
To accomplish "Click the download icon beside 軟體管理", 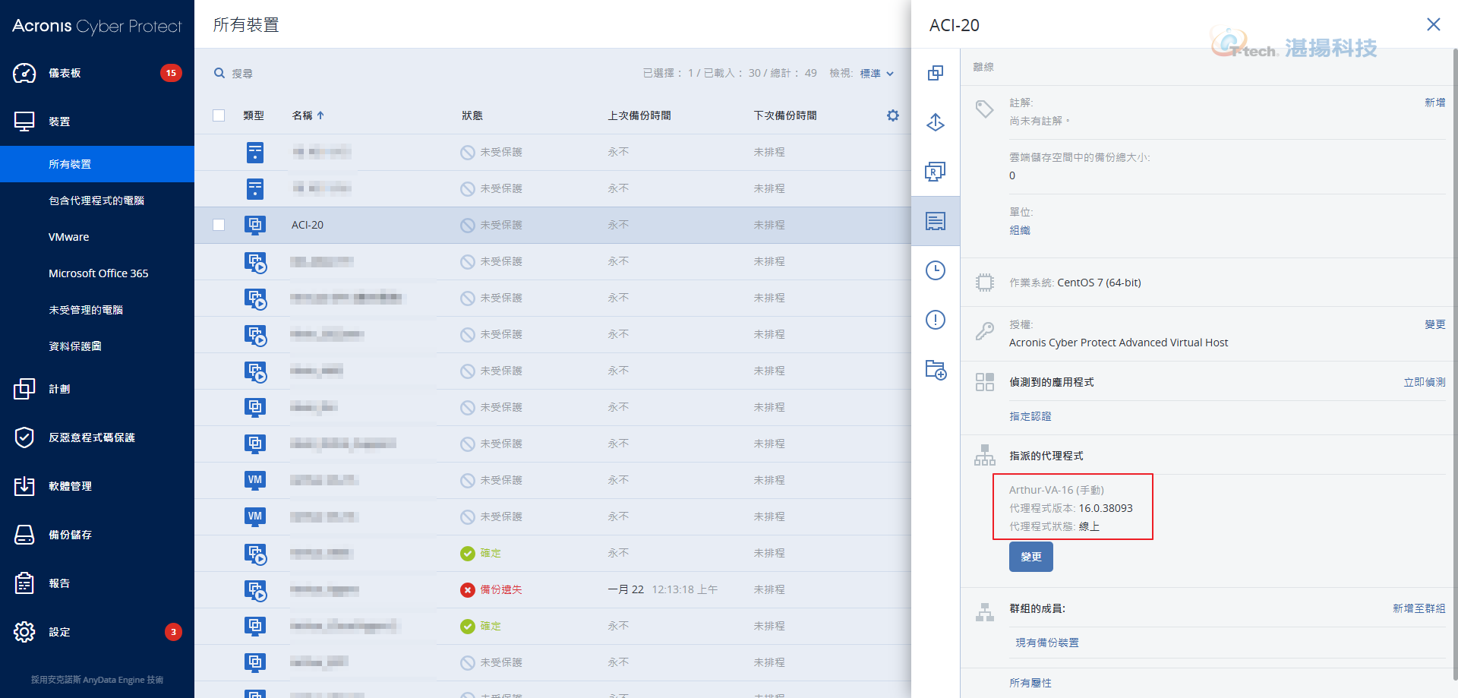I will (24, 486).
